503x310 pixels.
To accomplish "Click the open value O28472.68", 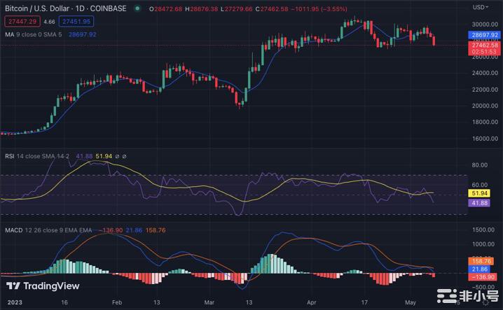I will click(x=166, y=9).
